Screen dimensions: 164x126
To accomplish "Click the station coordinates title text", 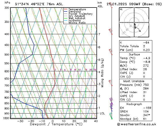I will click(x=39, y=4).
